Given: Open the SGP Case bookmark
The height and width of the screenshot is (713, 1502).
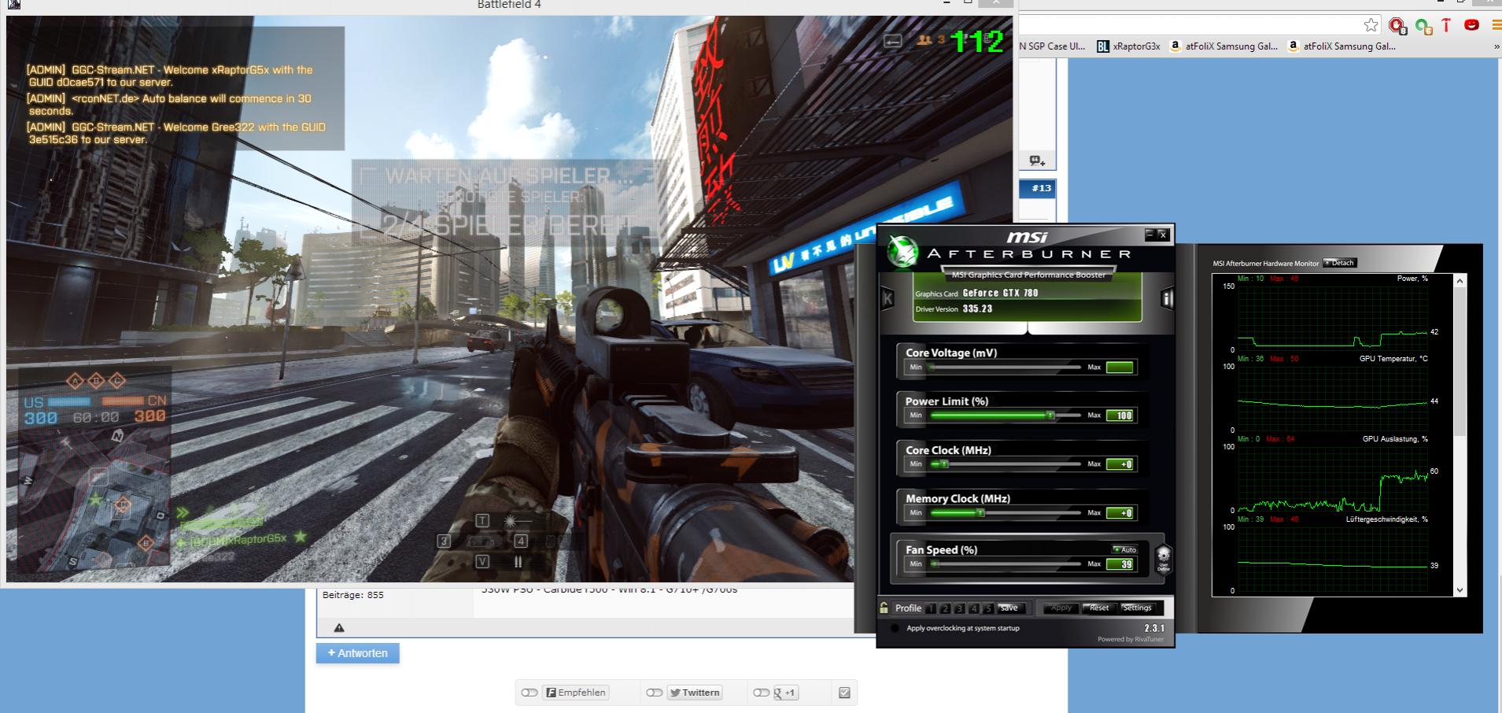Looking at the screenshot, I should (1052, 46).
